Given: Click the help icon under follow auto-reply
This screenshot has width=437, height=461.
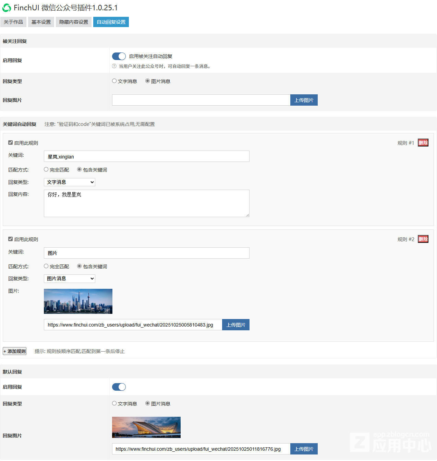Looking at the screenshot, I should pos(114,66).
